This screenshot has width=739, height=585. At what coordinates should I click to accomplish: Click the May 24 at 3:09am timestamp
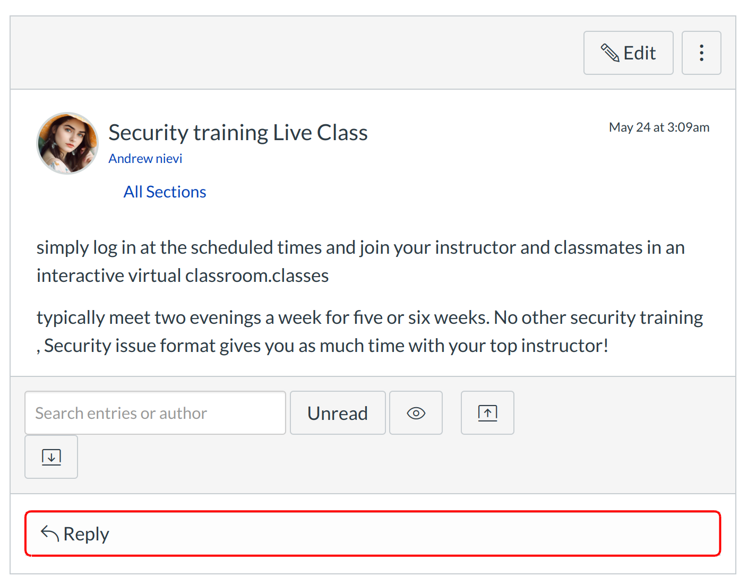(659, 127)
